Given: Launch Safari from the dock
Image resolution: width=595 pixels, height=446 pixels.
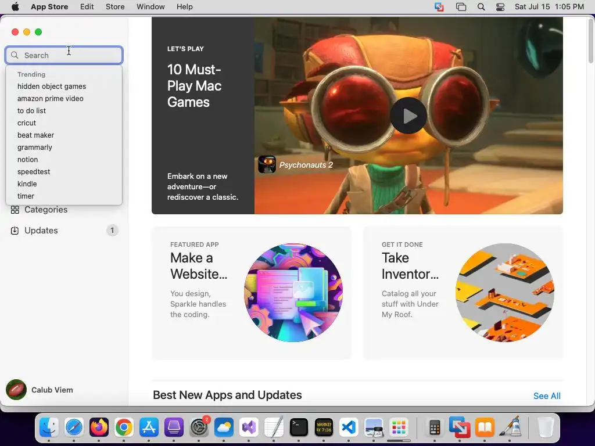Looking at the screenshot, I should point(74,428).
